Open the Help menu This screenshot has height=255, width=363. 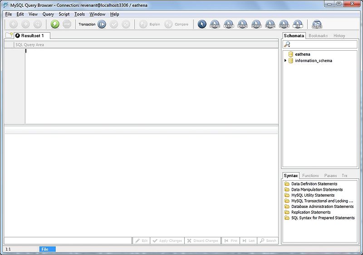pyautogui.click(x=115, y=14)
